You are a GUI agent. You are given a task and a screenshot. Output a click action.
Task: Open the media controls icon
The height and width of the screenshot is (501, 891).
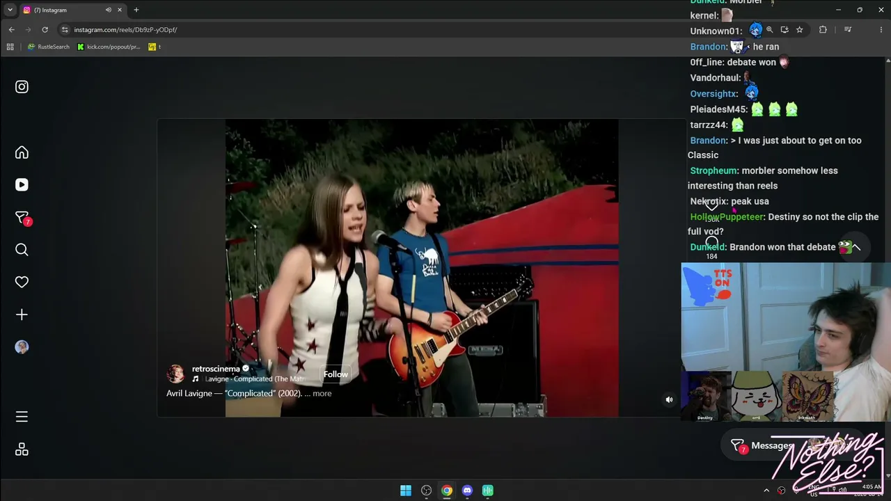(x=848, y=30)
